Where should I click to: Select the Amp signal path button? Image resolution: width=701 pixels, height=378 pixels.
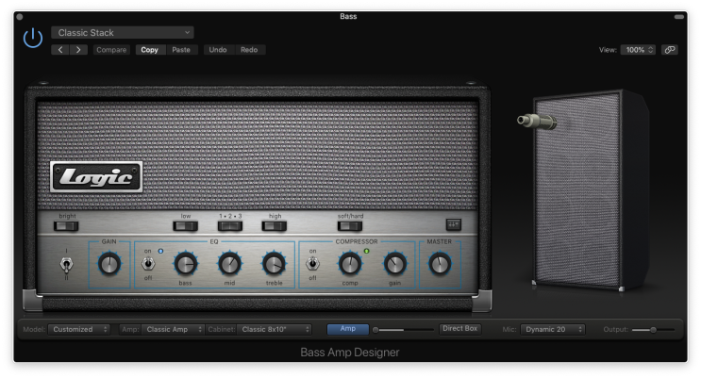(347, 329)
